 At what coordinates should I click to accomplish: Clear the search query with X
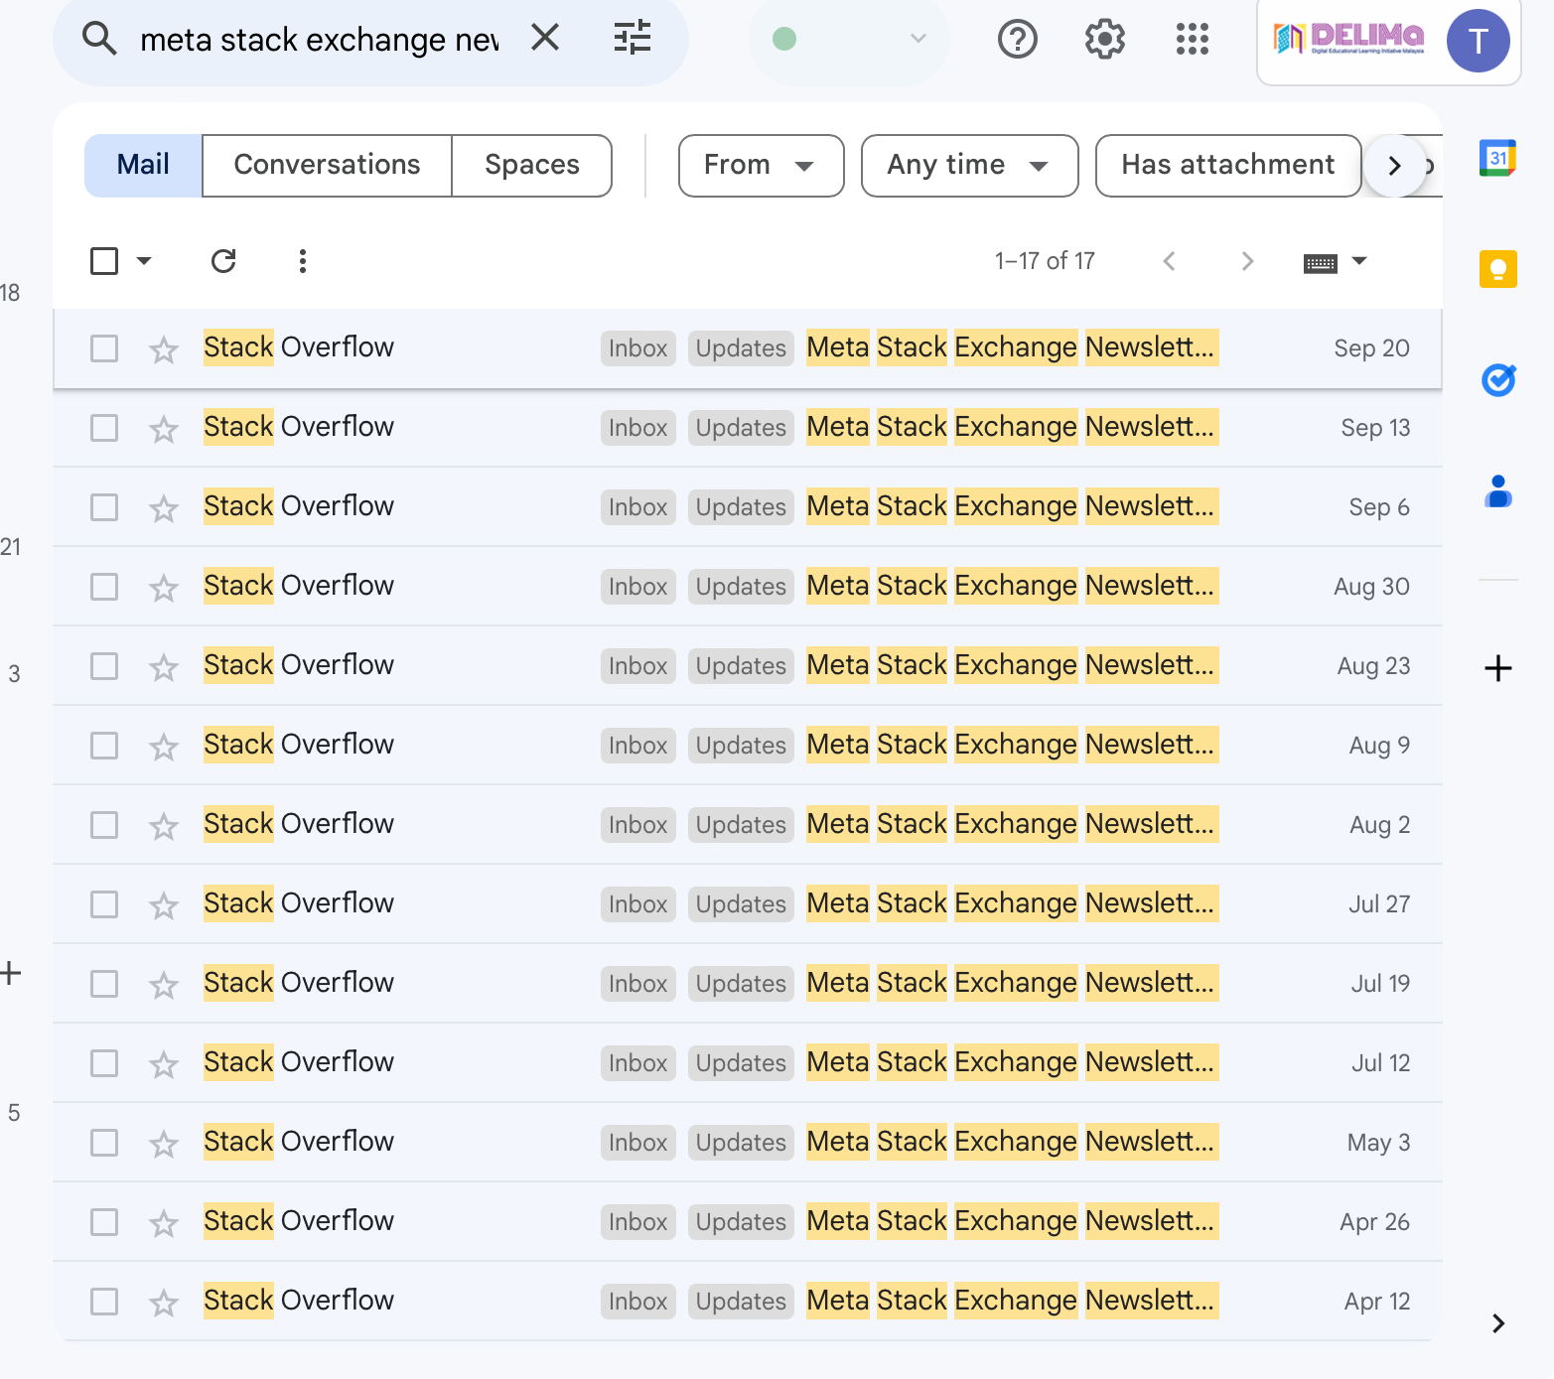(545, 38)
